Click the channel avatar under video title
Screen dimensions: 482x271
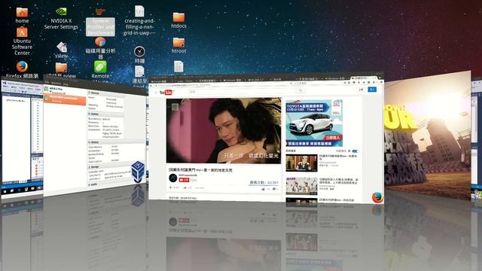(x=173, y=178)
